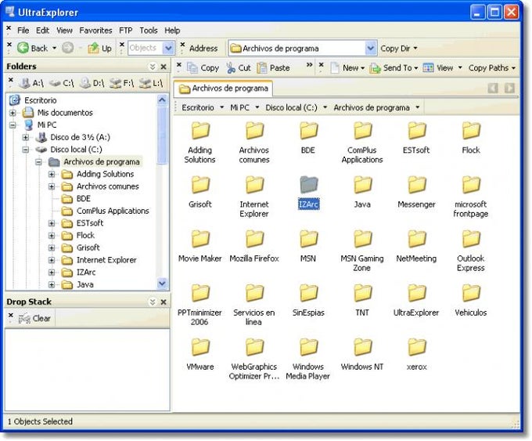The image size is (532, 441).
Task: Open Archivos de programa breadcrumb dropdown
Action: coord(418,107)
